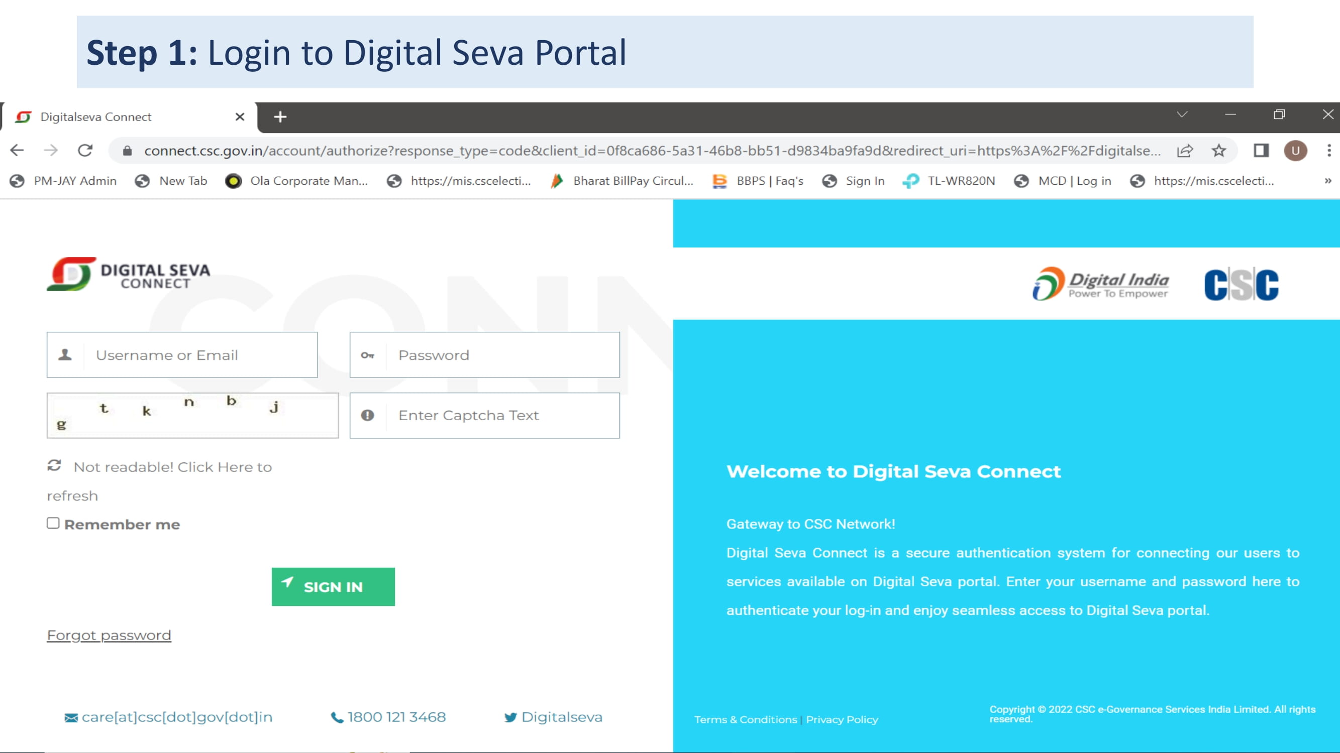Click the Privacy Policy menu item

[841, 719]
